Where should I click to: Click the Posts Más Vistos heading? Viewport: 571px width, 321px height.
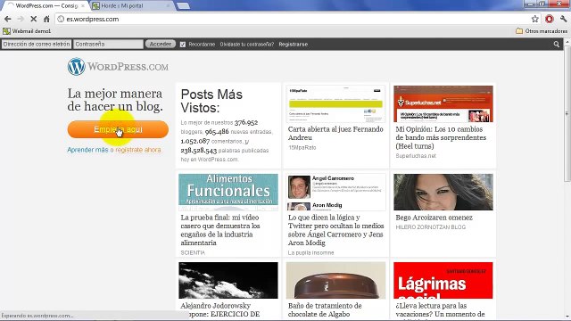coord(211,101)
